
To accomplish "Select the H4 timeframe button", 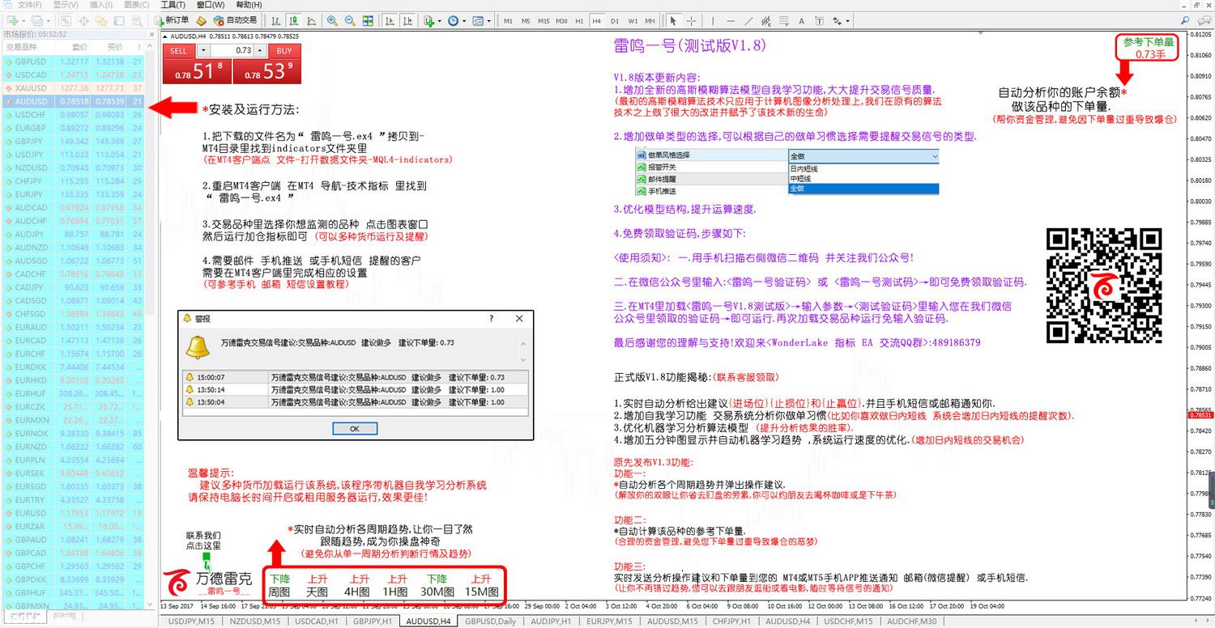I will pos(596,20).
